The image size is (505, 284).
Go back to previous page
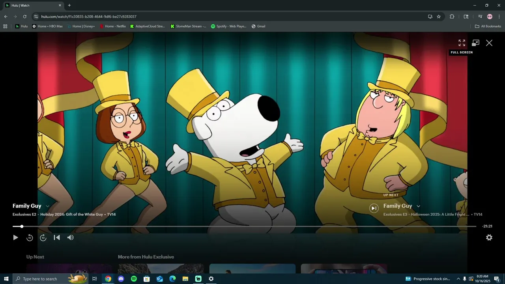pos(6,17)
